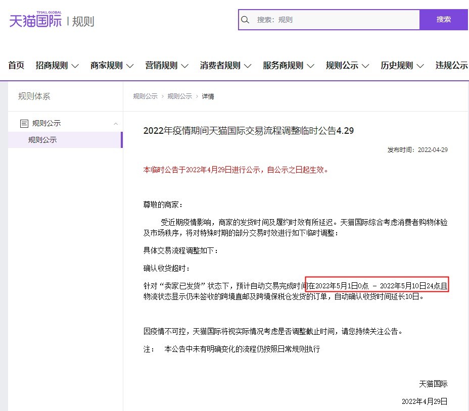Click the 规则公示 sidebar parent entry
This screenshot has width=469, height=411.
pos(65,123)
